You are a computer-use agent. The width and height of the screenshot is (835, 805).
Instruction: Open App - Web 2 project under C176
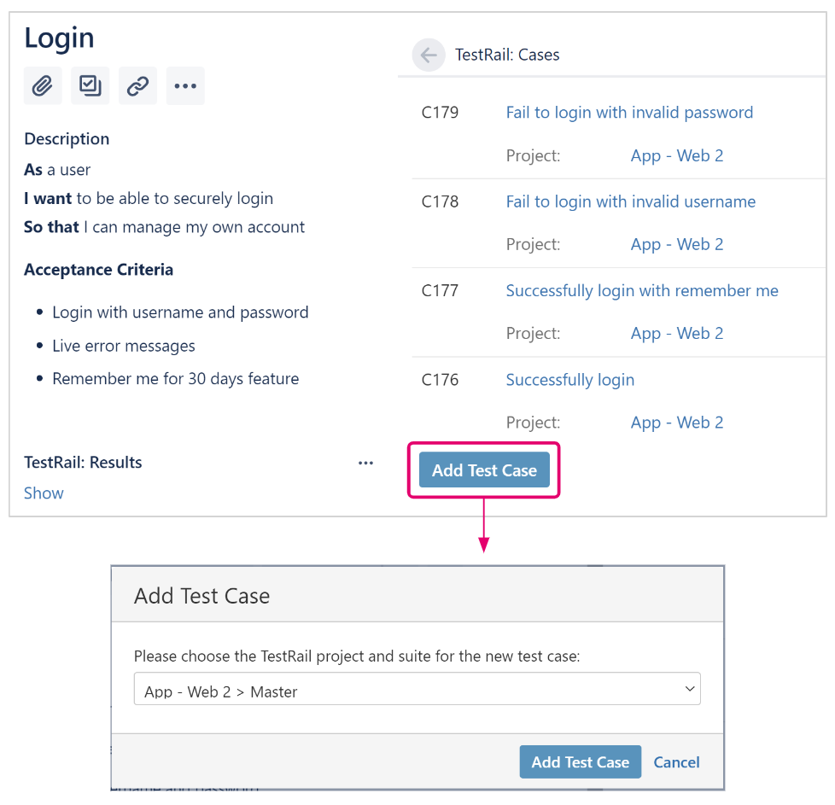click(x=677, y=423)
